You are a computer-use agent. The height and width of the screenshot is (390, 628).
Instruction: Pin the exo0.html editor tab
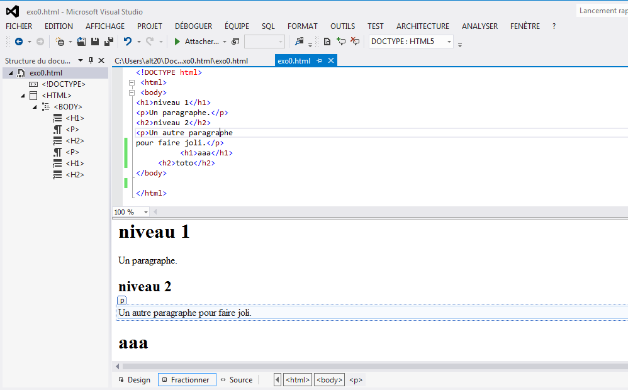point(319,61)
